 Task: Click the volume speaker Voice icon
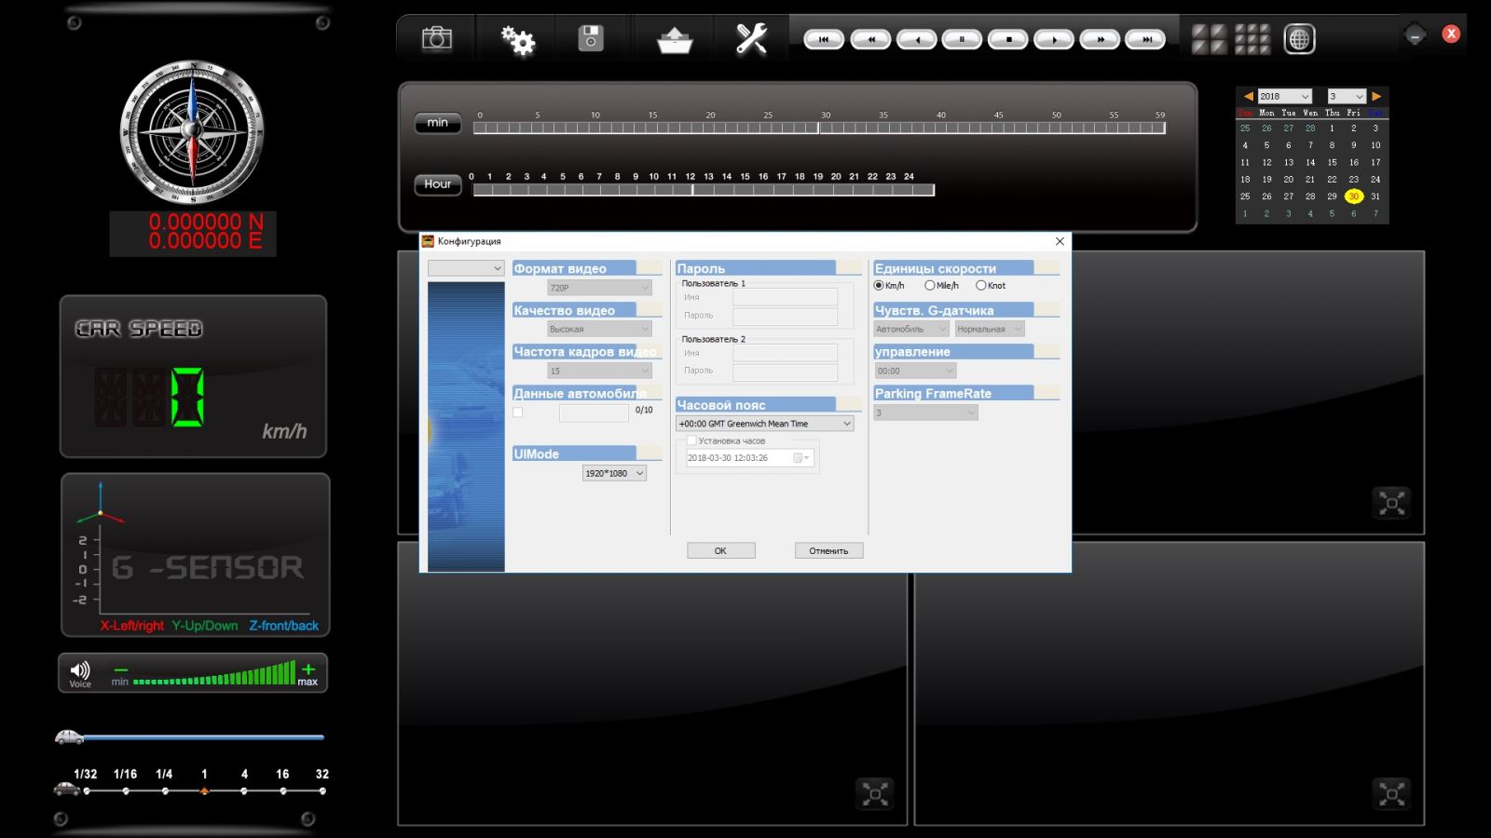point(80,670)
